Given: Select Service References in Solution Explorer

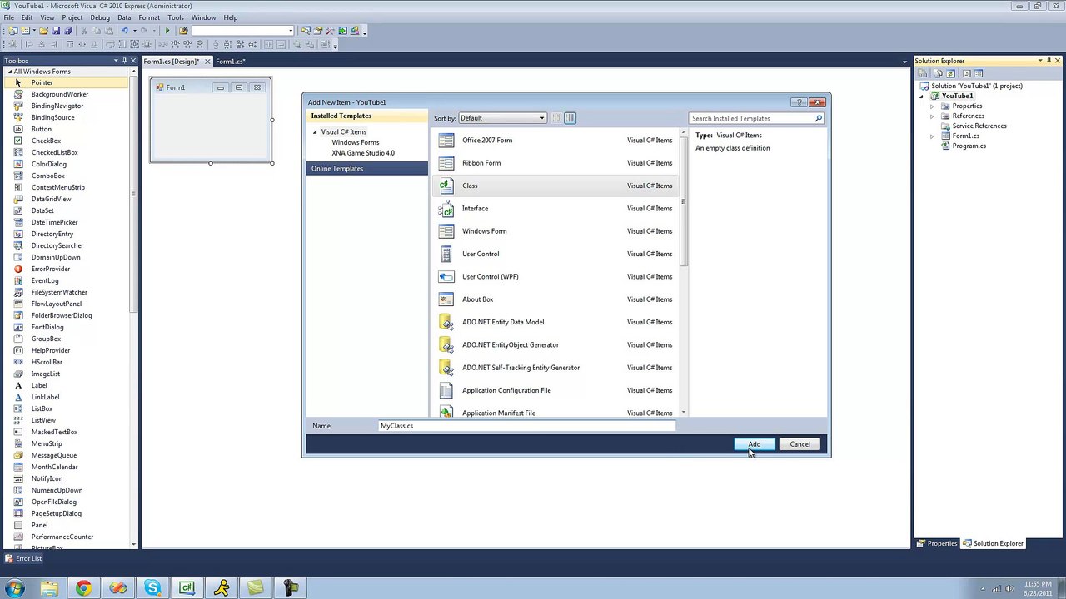Looking at the screenshot, I should [x=979, y=126].
